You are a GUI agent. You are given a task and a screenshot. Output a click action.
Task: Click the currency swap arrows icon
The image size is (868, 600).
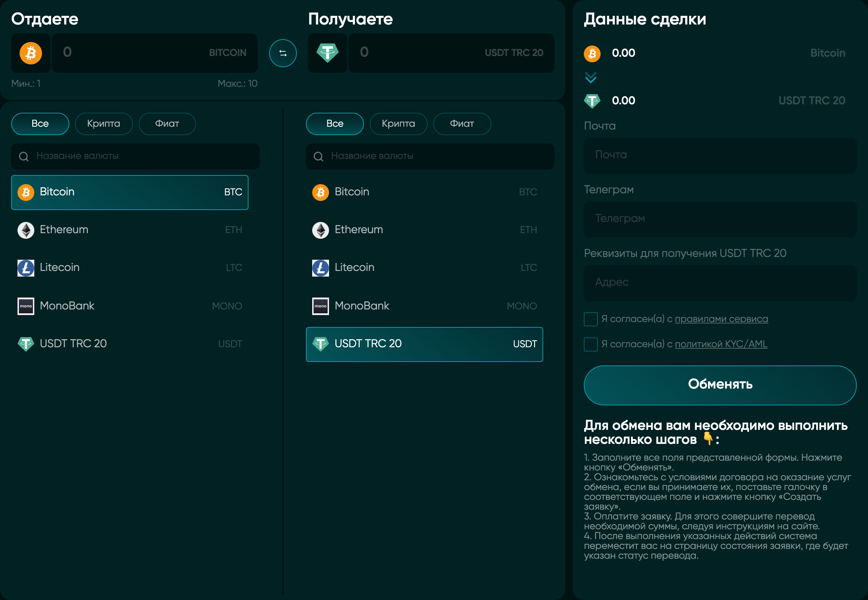283,53
